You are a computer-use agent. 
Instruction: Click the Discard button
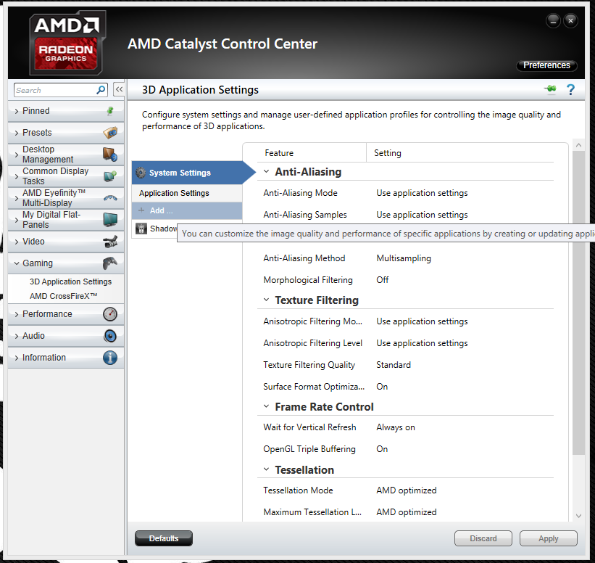[x=483, y=538]
